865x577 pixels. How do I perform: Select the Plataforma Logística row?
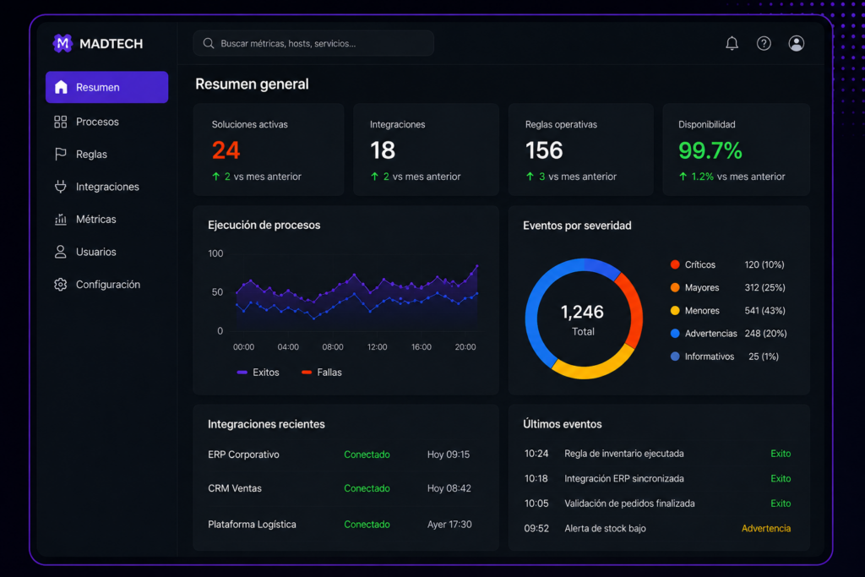pos(345,524)
